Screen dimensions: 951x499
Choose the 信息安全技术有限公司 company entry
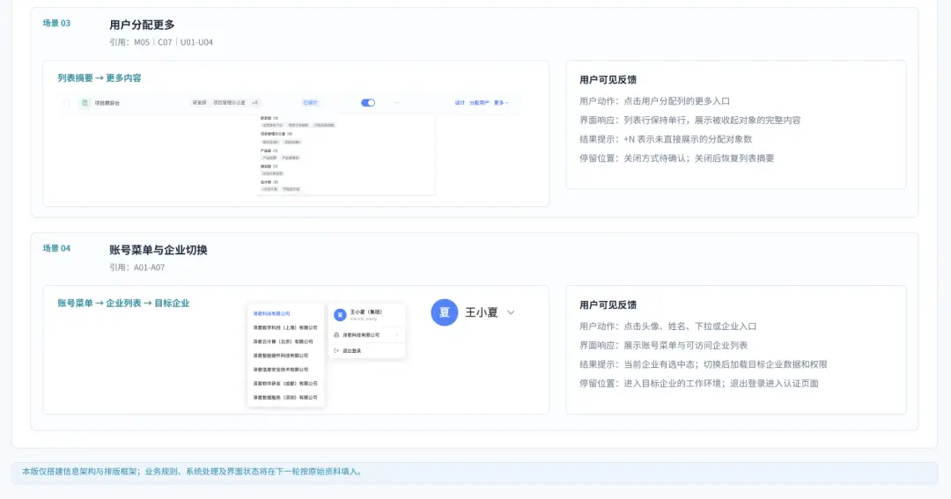(281, 370)
